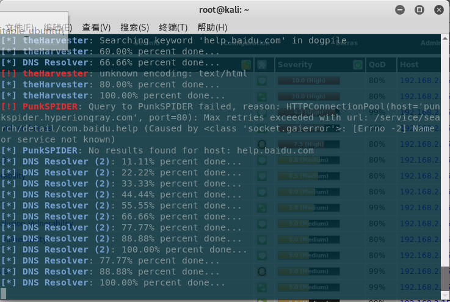Sort by Severity column in background window

point(295,65)
